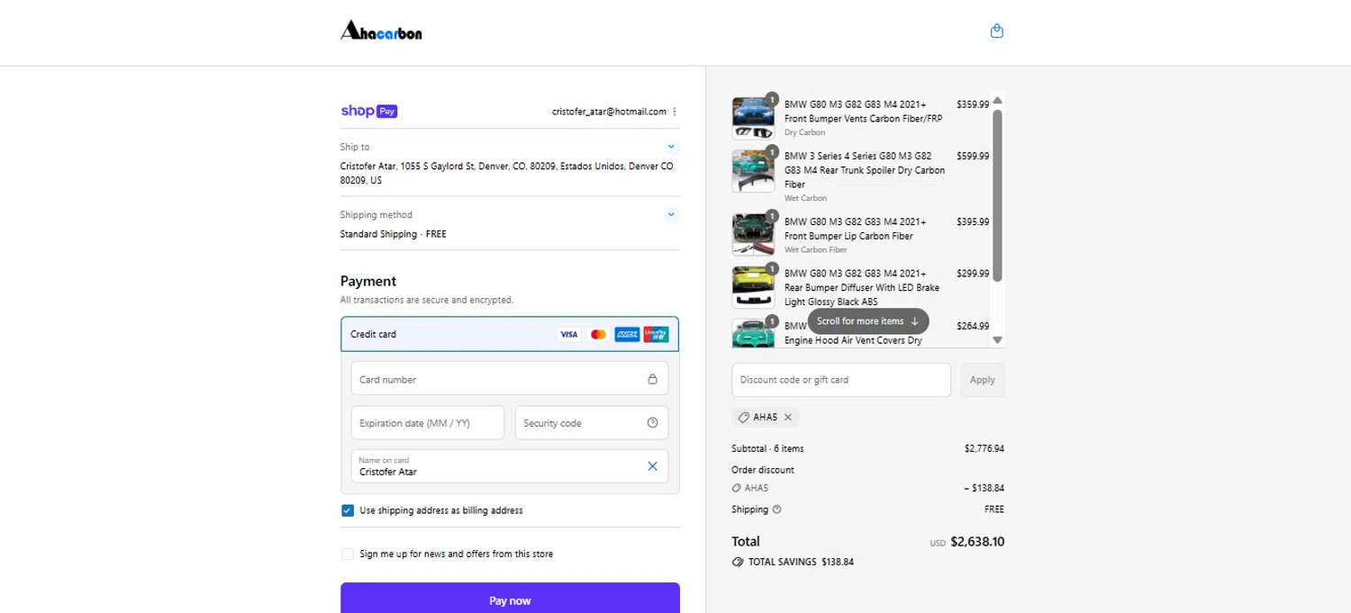Remove the AHA5 discount code
Viewport: 1351px width, 613px height.
pyautogui.click(x=788, y=417)
